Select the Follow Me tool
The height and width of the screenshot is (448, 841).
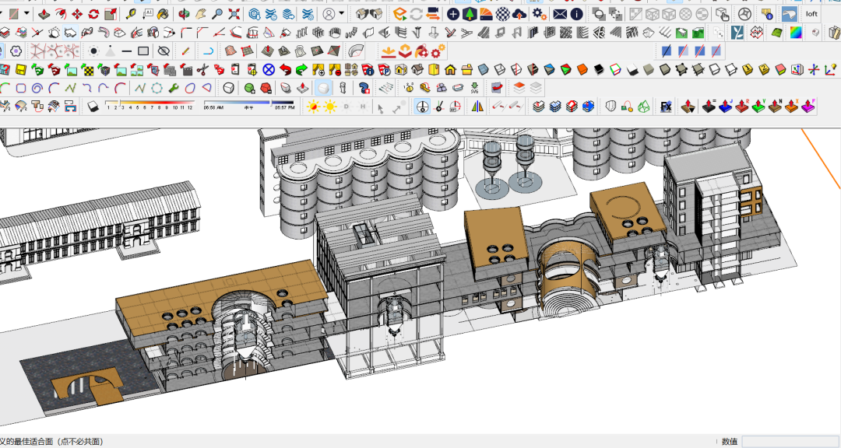tap(61, 14)
